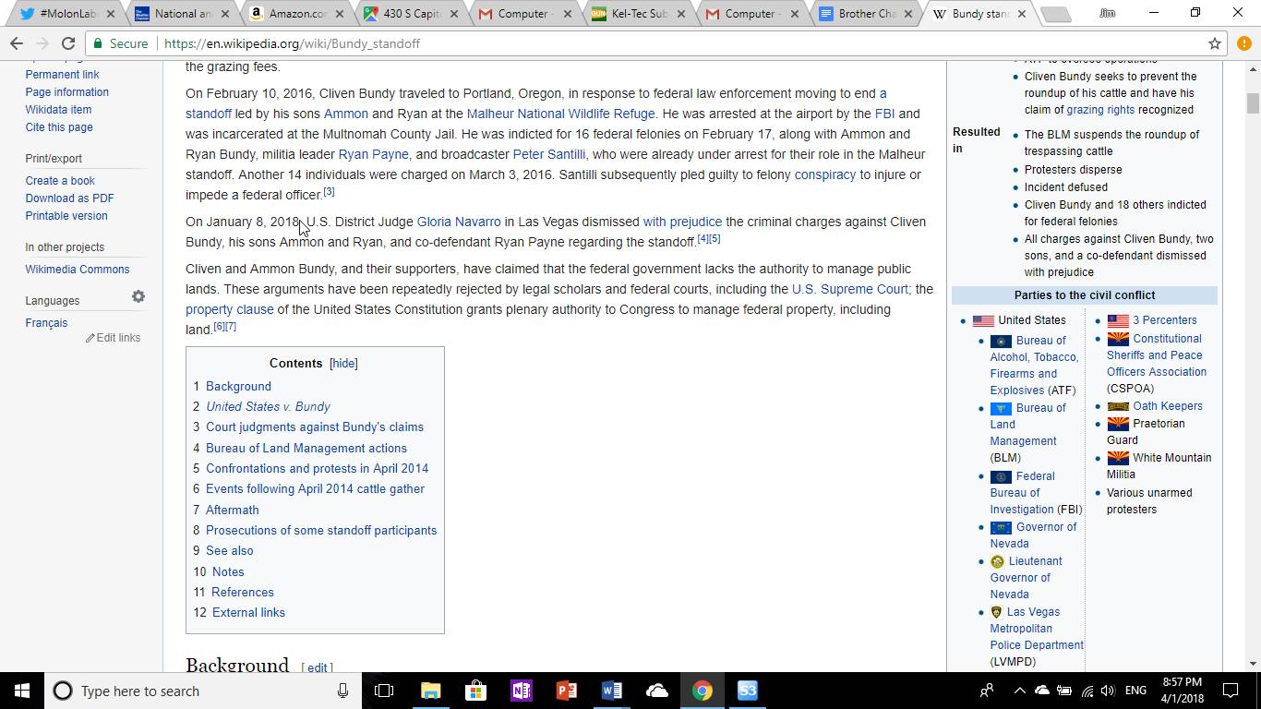Open the S3 app on the taskbar
Screen dimensions: 1261x709
[x=747, y=691]
